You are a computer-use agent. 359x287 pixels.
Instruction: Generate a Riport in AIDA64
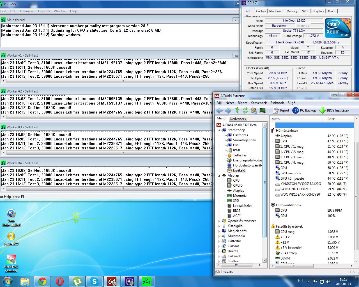pyautogui.click(x=281, y=110)
